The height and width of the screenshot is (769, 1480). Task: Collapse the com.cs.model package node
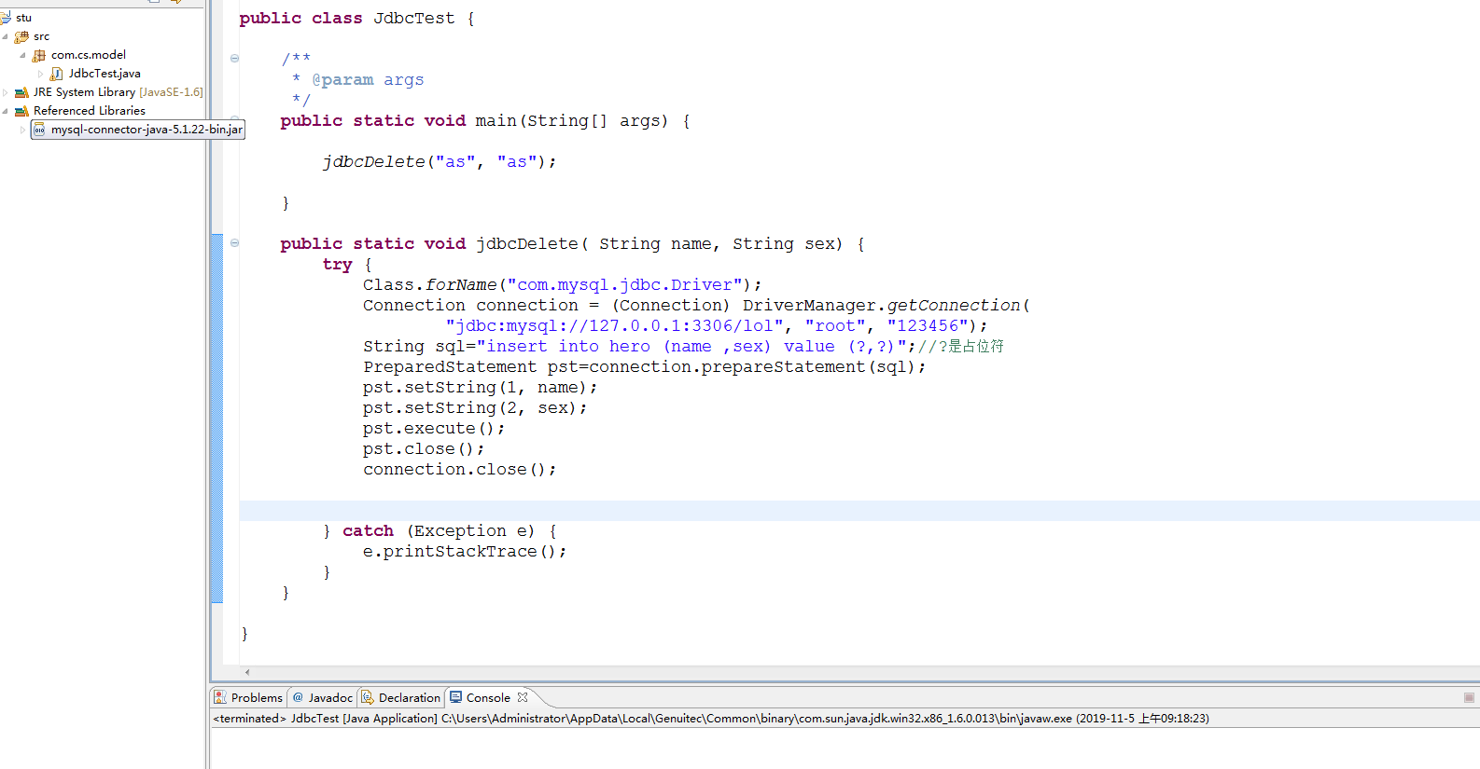(22, 55)
